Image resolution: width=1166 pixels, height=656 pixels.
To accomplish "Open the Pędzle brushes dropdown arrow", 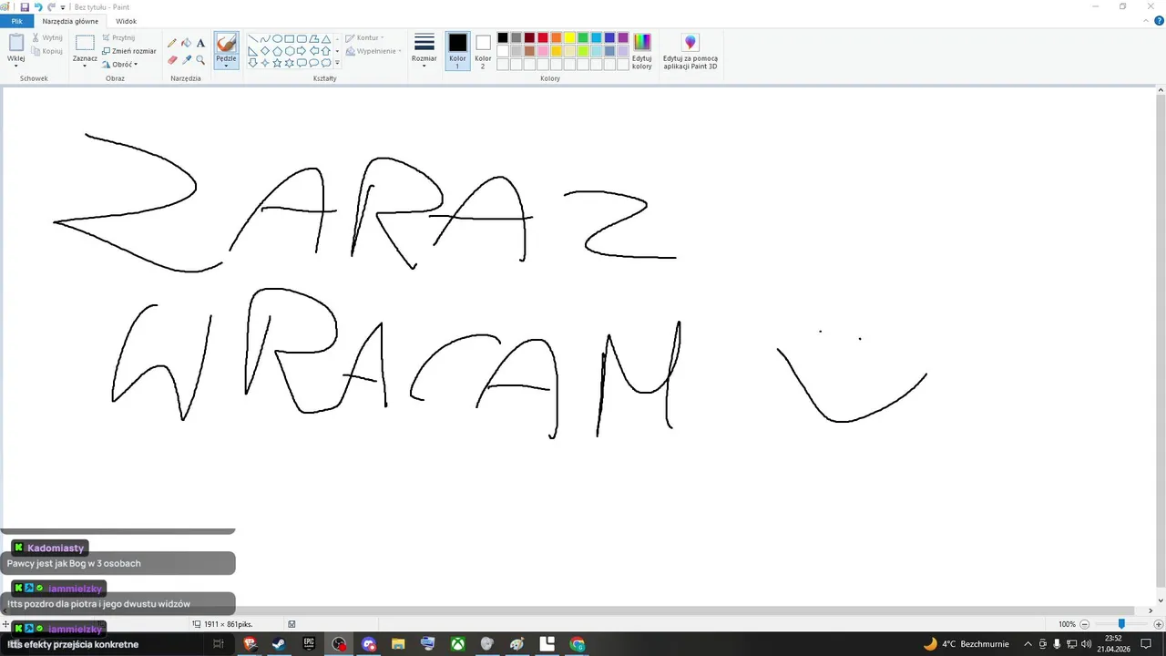I will (x=226, y=65).
